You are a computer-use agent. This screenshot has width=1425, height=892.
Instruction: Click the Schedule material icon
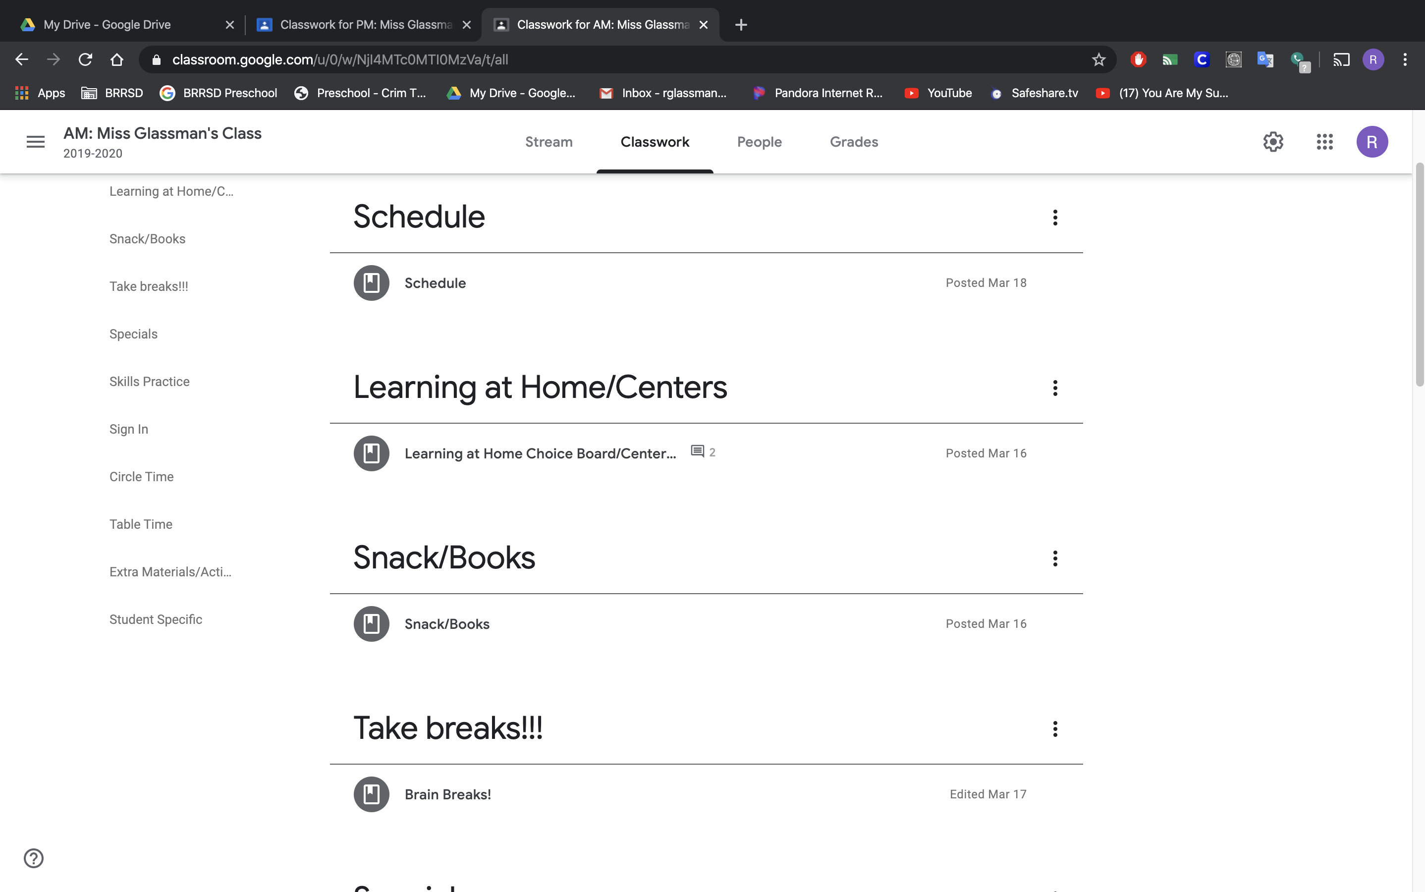371,283
